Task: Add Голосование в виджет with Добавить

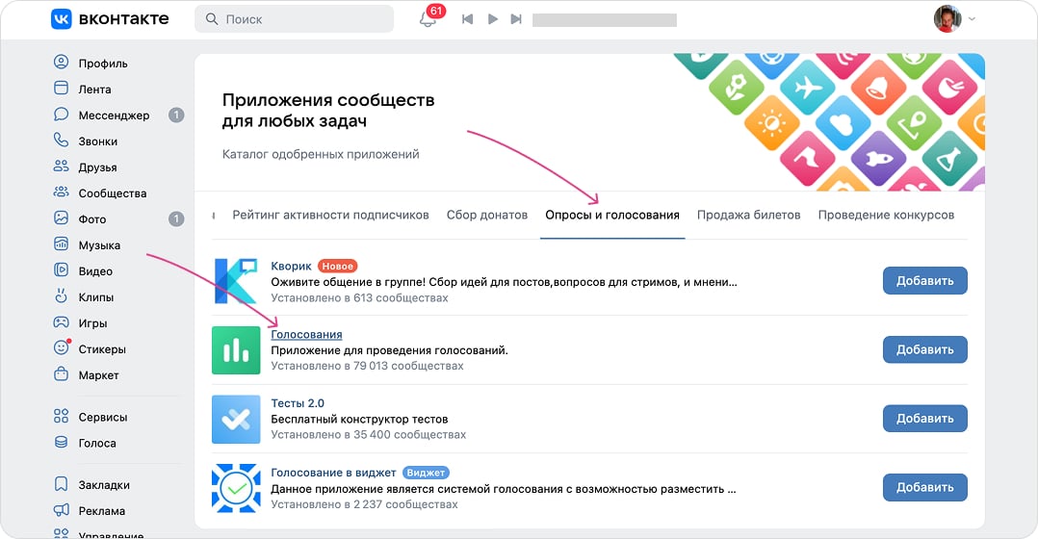Action: pos(924,487)
